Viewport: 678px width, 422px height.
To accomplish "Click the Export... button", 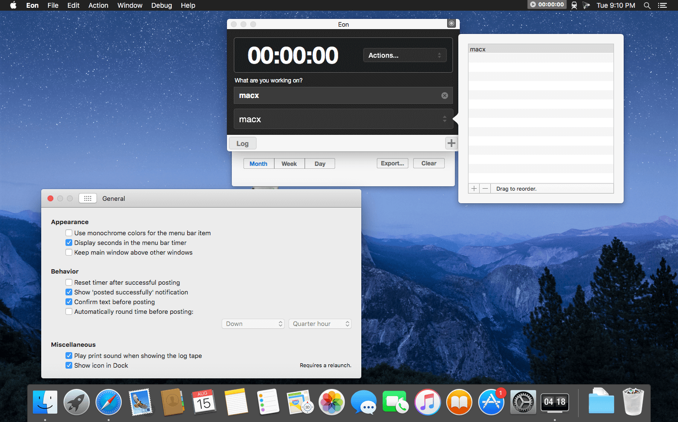I will 392,163.
